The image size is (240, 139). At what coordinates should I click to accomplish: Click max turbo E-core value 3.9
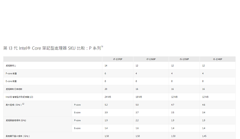click(x=106, y=113)
